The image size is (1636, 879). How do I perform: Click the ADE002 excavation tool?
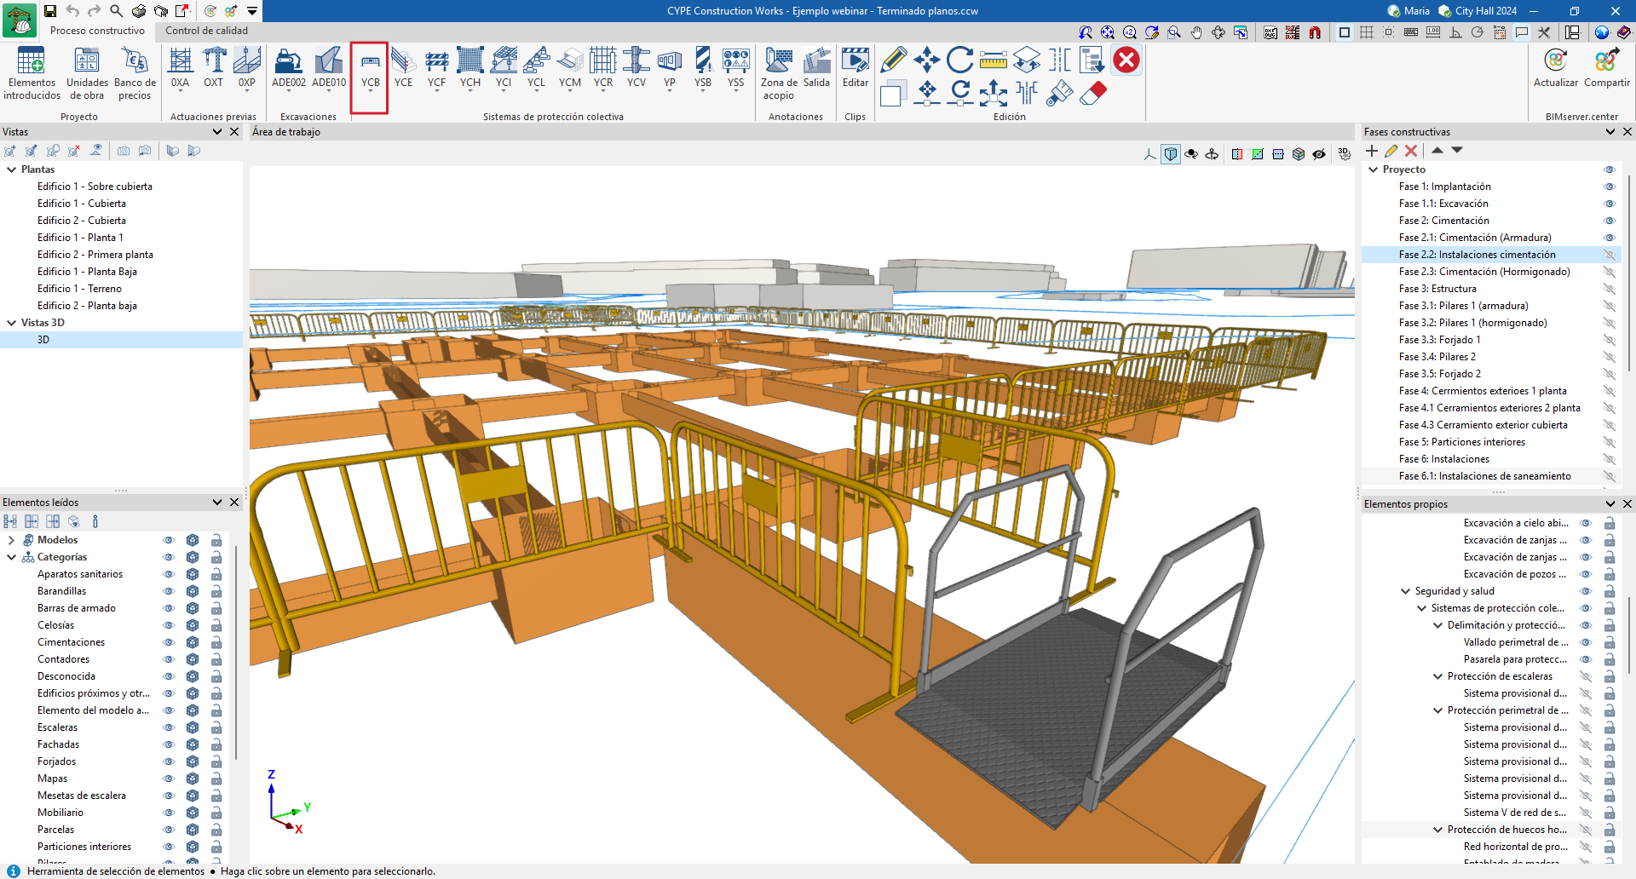(x=288, y=70)
